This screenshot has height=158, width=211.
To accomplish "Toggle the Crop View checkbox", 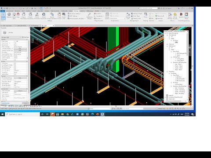I will tap(15, 63).
